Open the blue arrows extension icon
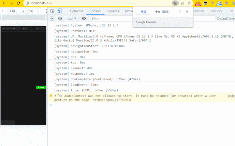Image resolution: width=235 pixels, height=146 pixels. (x=234, y=3)
